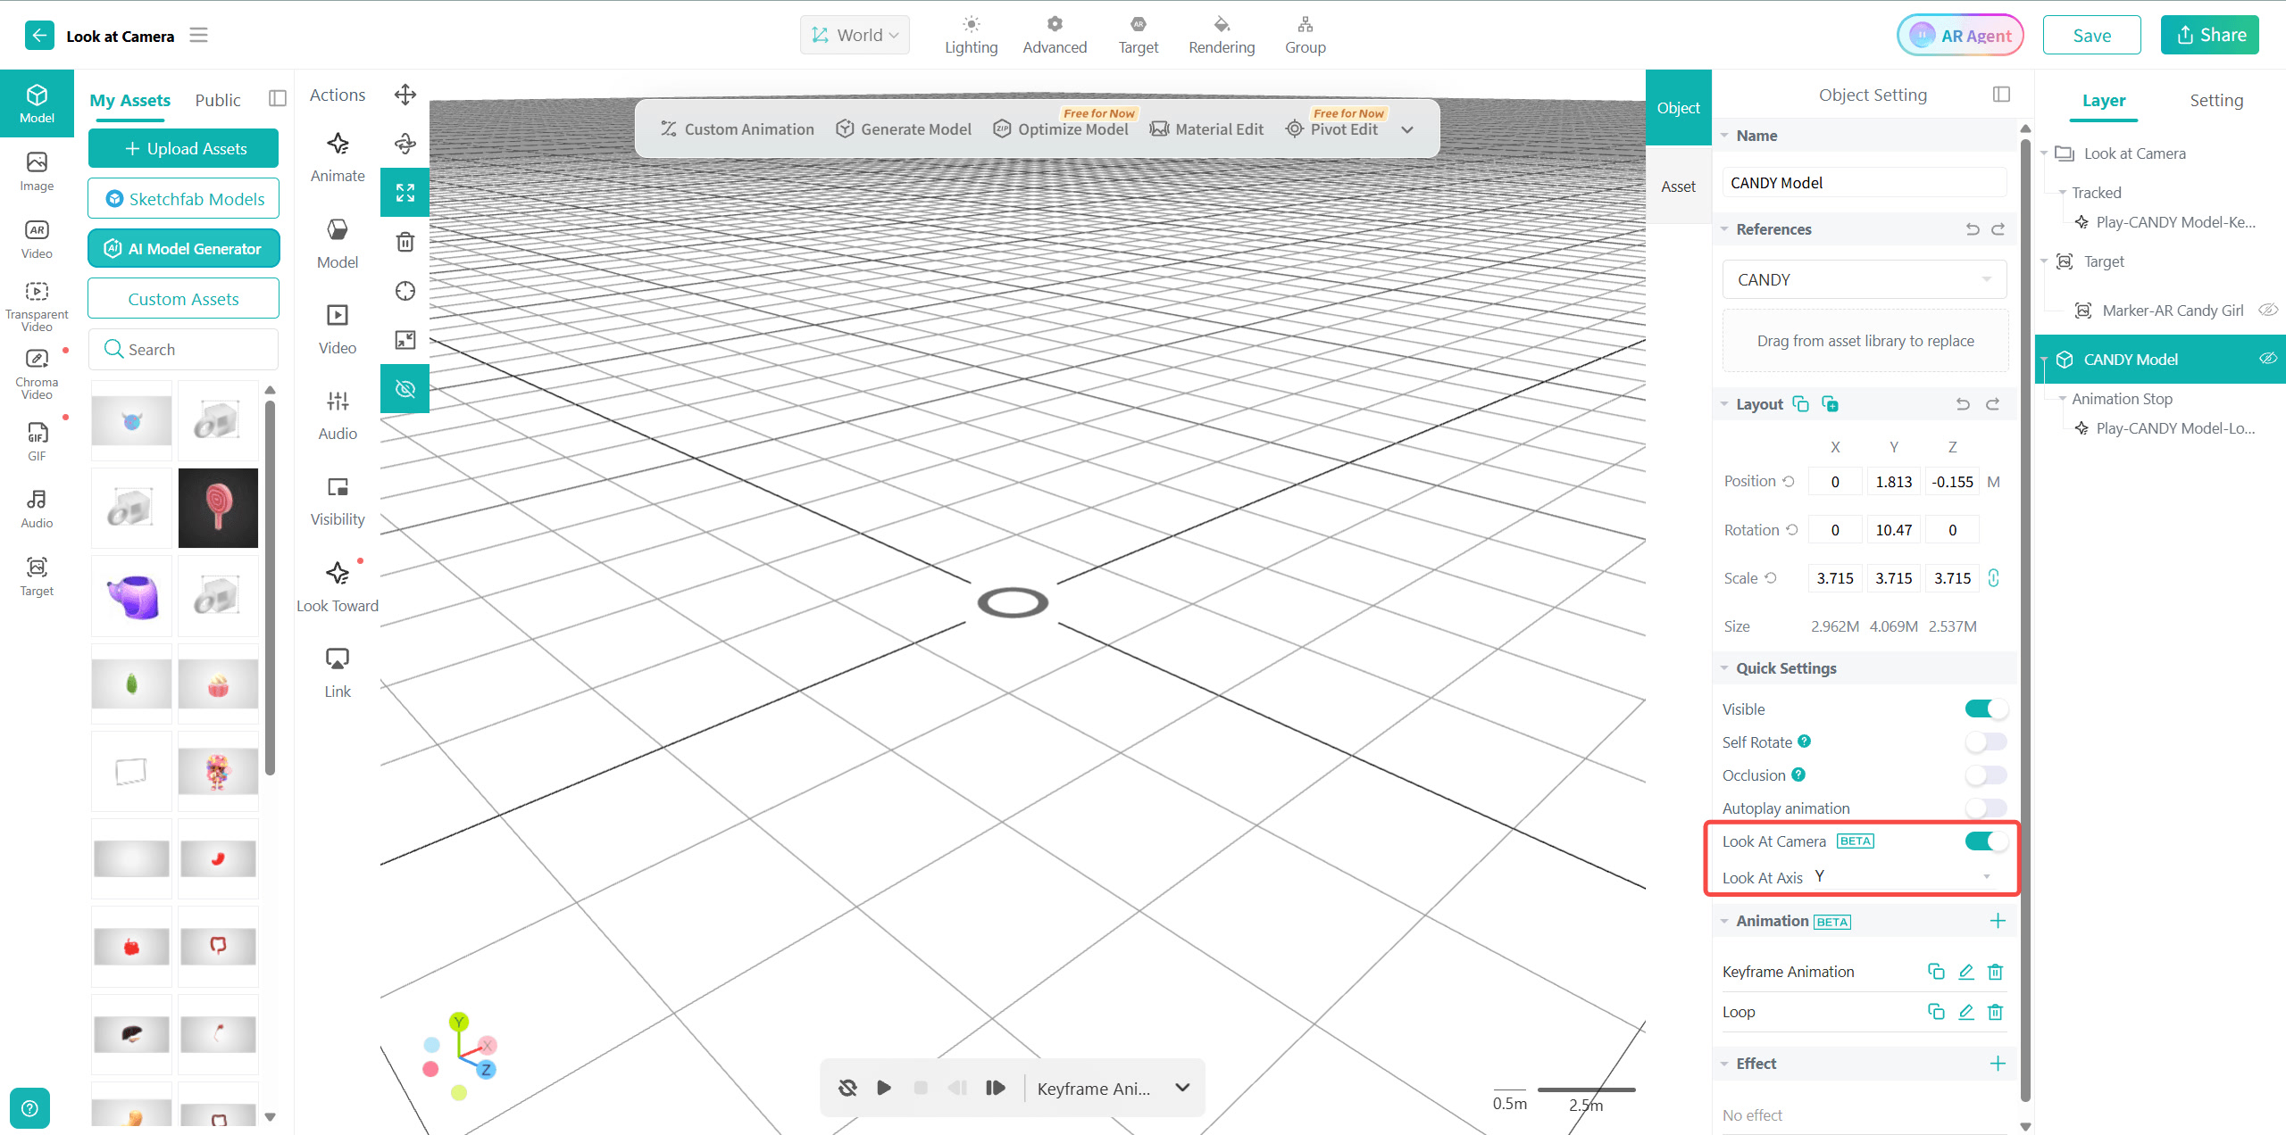The height and width of the screenshot is (1135, 2286).
Task: Click the Search assets field
Action: 184,349
